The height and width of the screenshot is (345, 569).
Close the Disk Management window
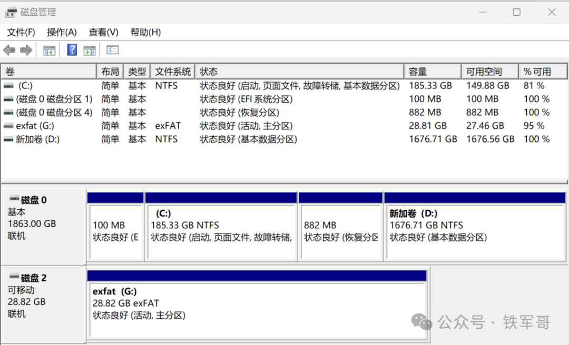(552, 12)
